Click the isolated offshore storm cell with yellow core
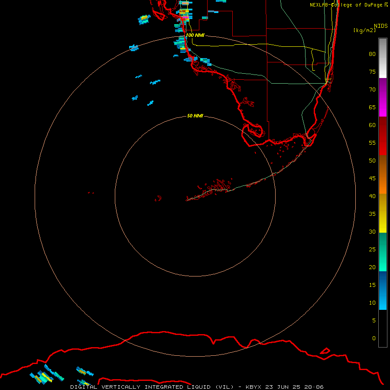 point(144,19)
